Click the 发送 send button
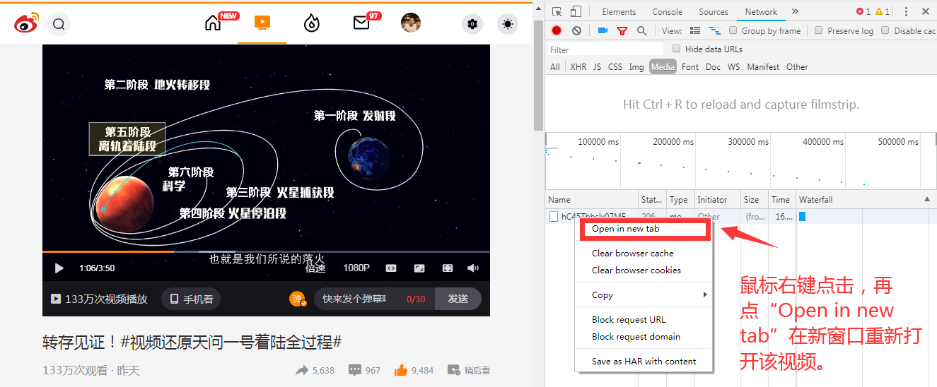Viewport: 937px width, 387px height. 458,299
